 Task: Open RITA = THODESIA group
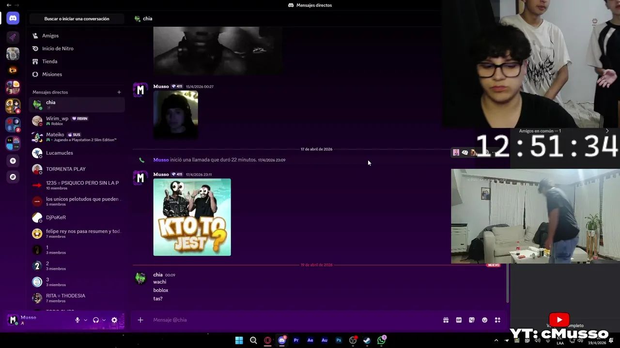[x=77, y=298]
